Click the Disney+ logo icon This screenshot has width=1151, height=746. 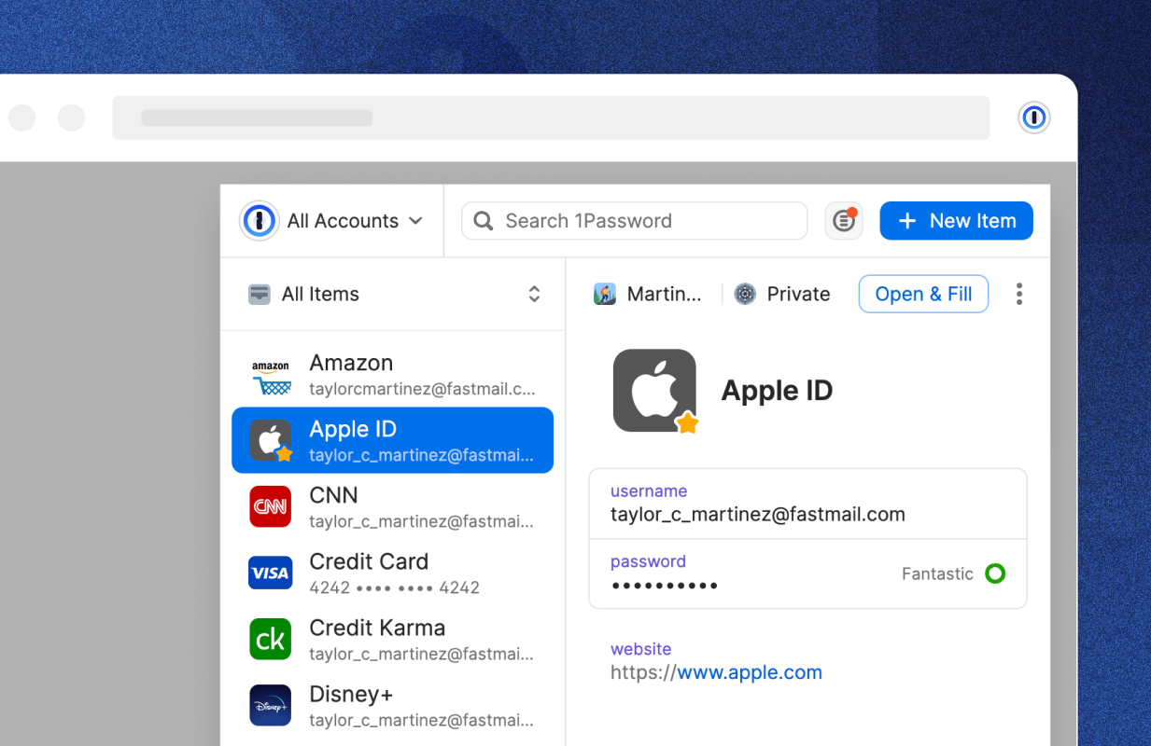[x=271, y=705]
